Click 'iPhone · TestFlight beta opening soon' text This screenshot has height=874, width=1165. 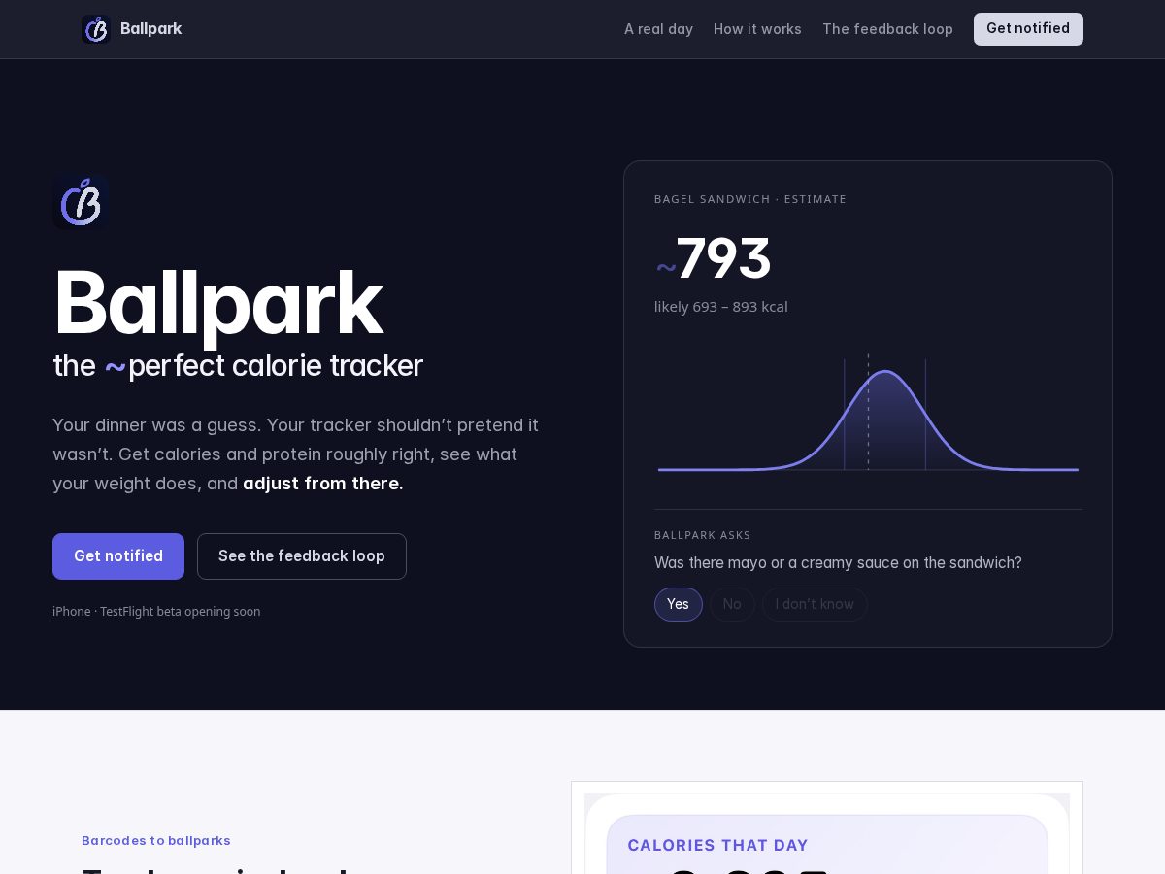click(156, 612)
